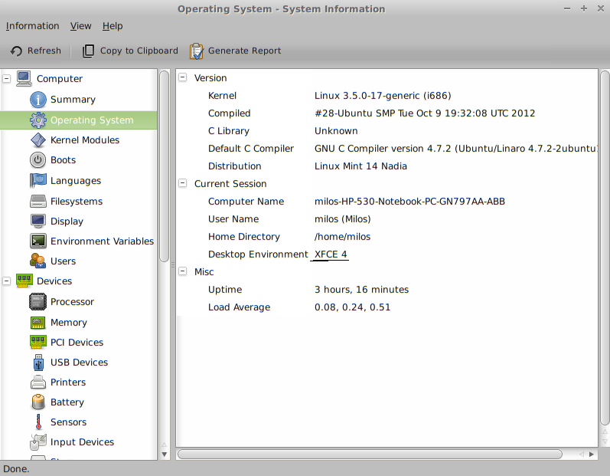Select Environment Variables in the tree
The width and height of the screenshot is (610, 476).
pos(102,241)
